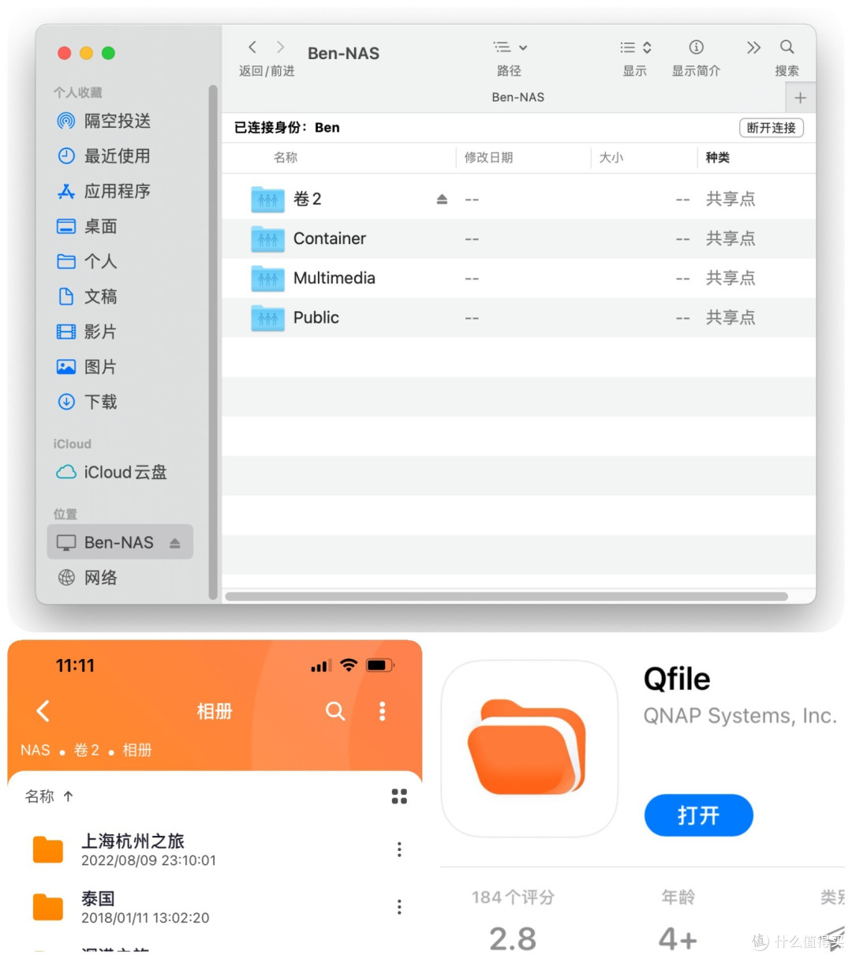This screenshot has width=852, height=959.
Task: Select the 卷2 shared folder row
Action: pyautogui.click(x=519, y=199)
